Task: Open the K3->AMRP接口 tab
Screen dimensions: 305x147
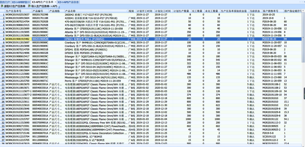Action: point(20,2)
